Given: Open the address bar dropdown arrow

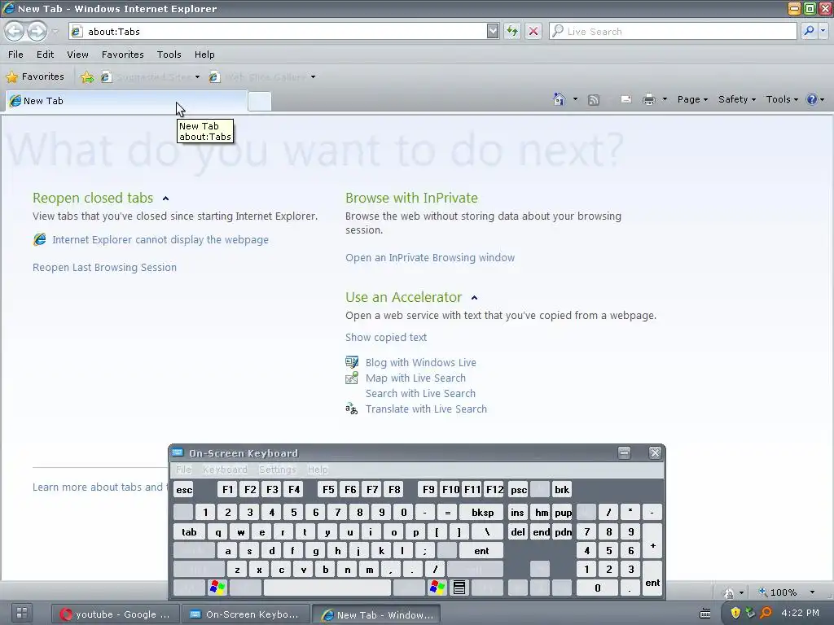Looking at the screenshot, I should tap(493, 32).
